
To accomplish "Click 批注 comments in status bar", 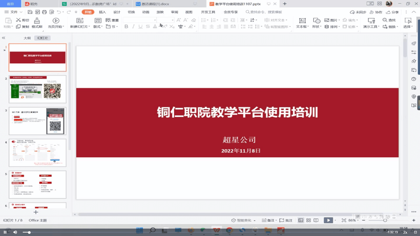I will (x=286, y=220).
